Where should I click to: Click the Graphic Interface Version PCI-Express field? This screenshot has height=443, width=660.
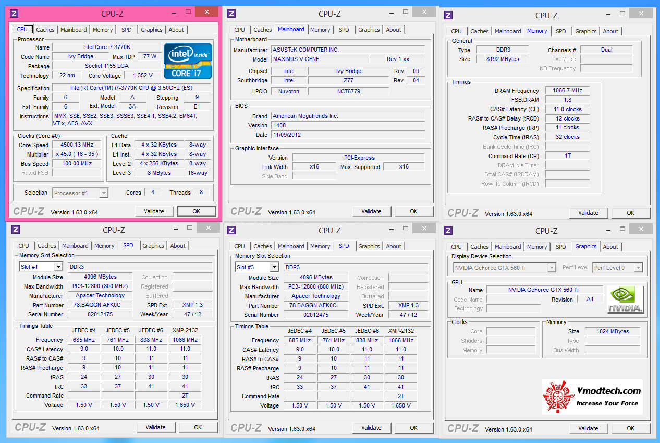359,158
